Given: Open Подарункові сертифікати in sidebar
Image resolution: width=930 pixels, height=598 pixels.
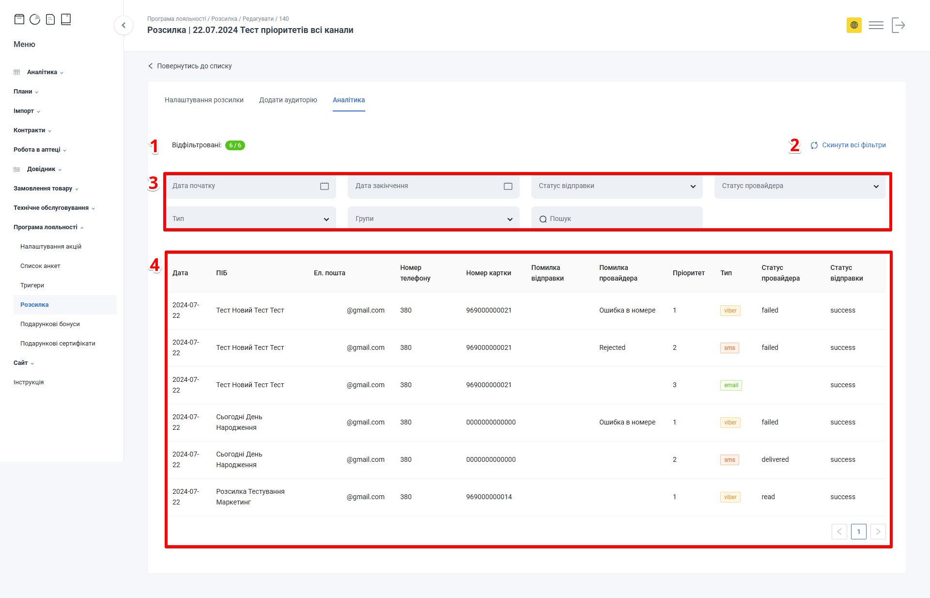Looking at the screenshot, I should point(58,344).
